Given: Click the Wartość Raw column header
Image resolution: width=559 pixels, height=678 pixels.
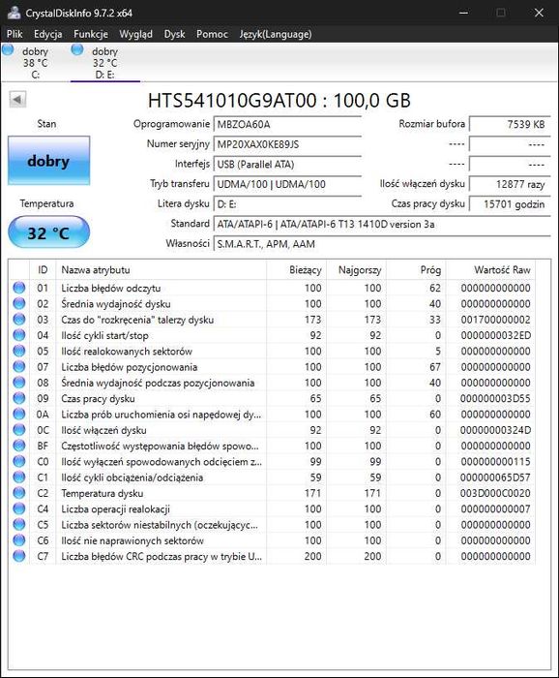Looking at the screenshot, I should [x=490, y=270].
